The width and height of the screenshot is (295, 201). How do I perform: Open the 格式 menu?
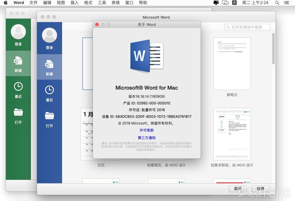[x=88, y=3]
